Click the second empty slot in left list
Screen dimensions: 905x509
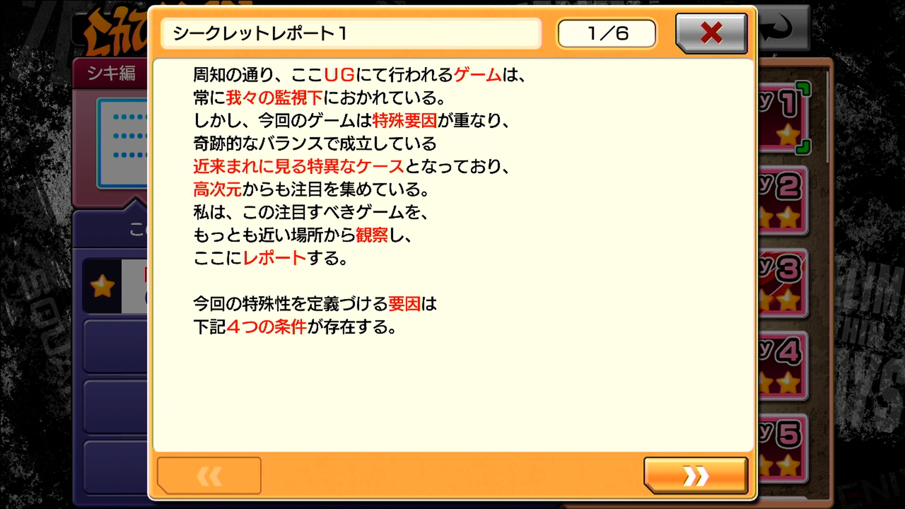coord(116,407)
